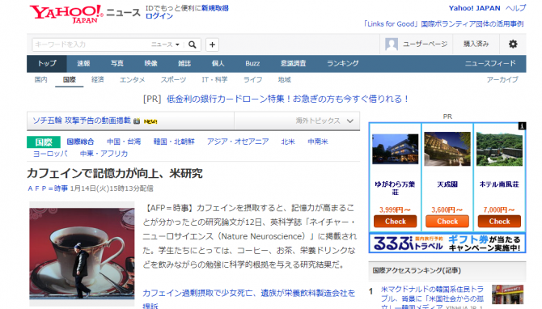Click Check under ホテル南風荘
Screen dimensions: 542x309
[499, 221]
